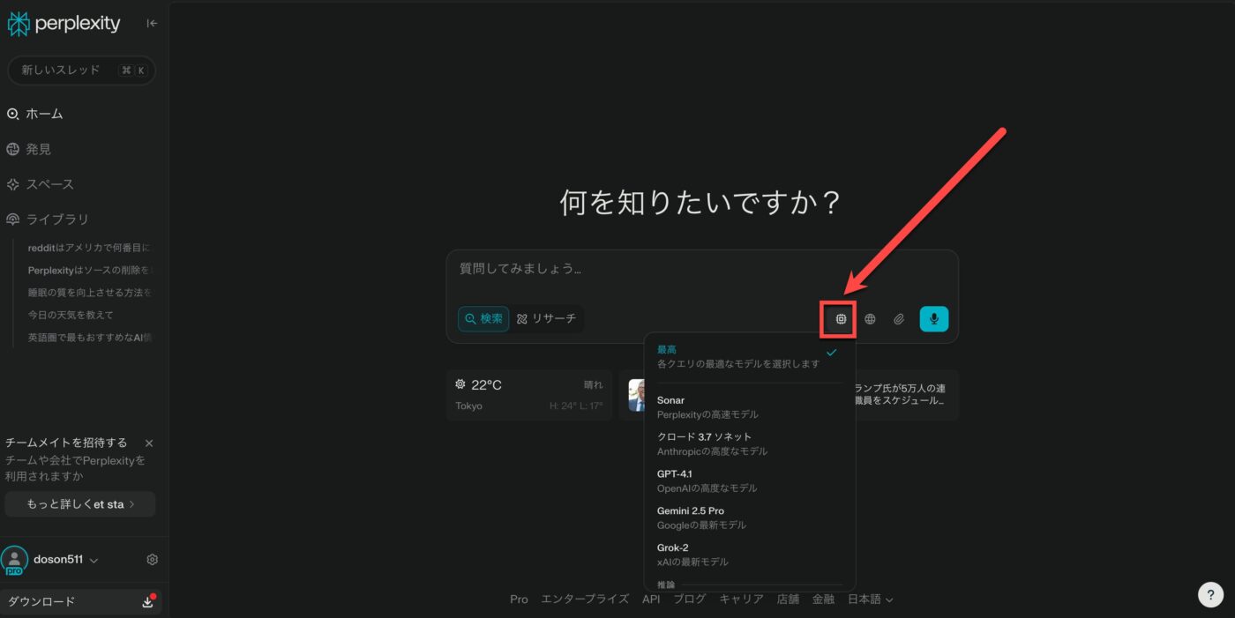Click the 質問してみましょう question input field

701,269
